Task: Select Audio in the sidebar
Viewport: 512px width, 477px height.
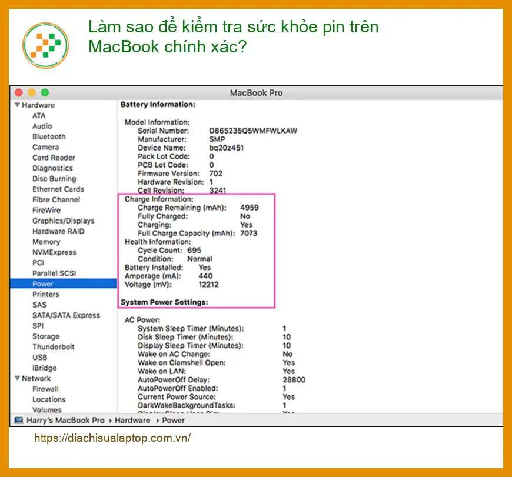Action: (42, 126)
